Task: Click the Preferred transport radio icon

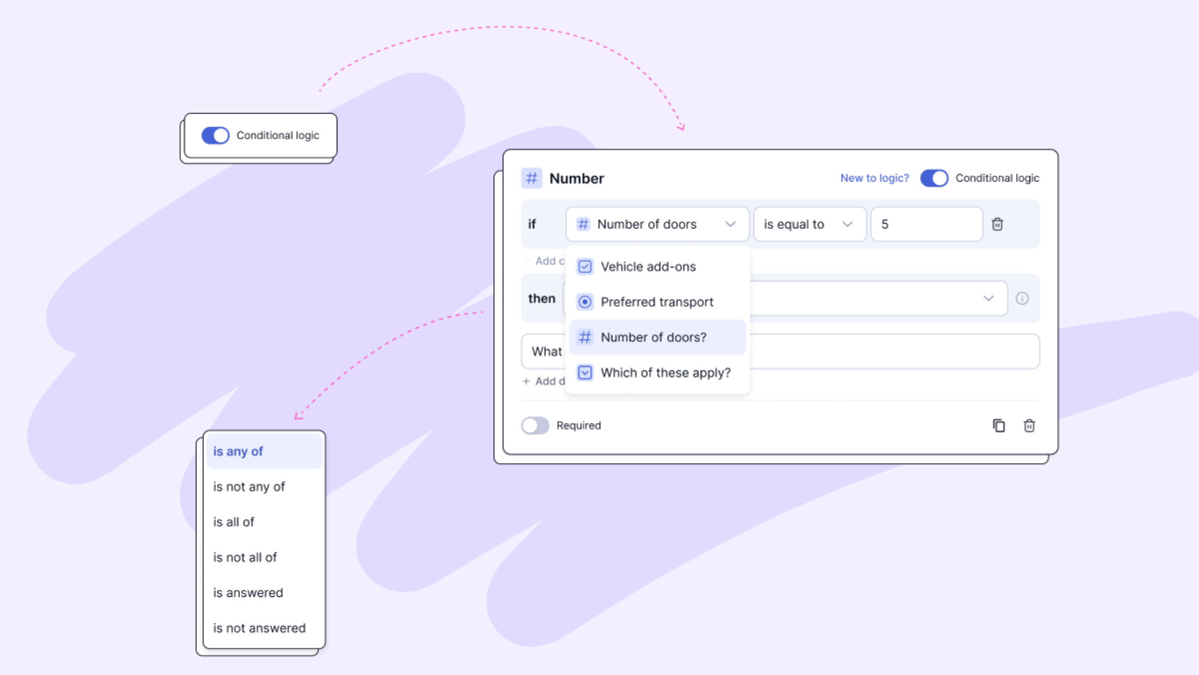Action: click(x=584, y=302)
